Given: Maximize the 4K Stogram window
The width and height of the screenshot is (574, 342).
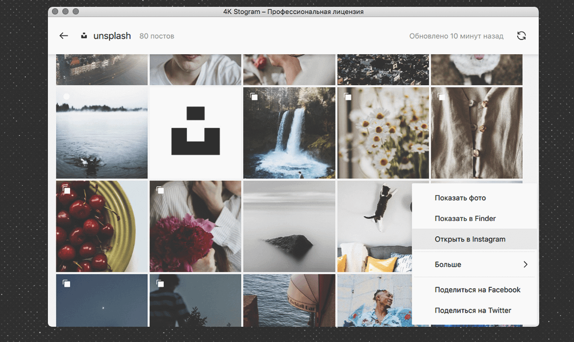Looking at the screenshot, I should 76,12.
